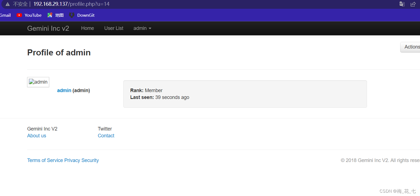This screenshot has width=420, height=196.
Task: Click the Profile of admin heading
Action: (59, 52)
